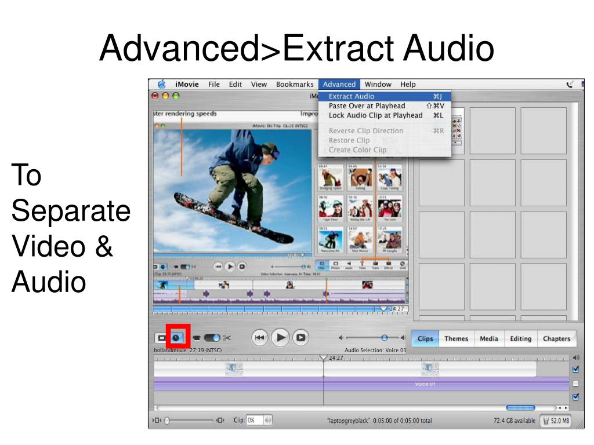Image resolution: width=594 pixels, height=445 pixels.
Task: Open the iMovie trash showing 52.0 MB
Action: click(x=555, y=421)
